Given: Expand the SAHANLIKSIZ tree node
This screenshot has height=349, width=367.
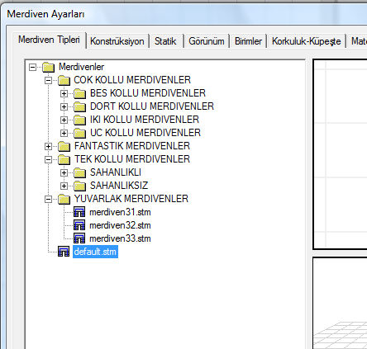Looking at the screenshot, I should coord(64,186).
